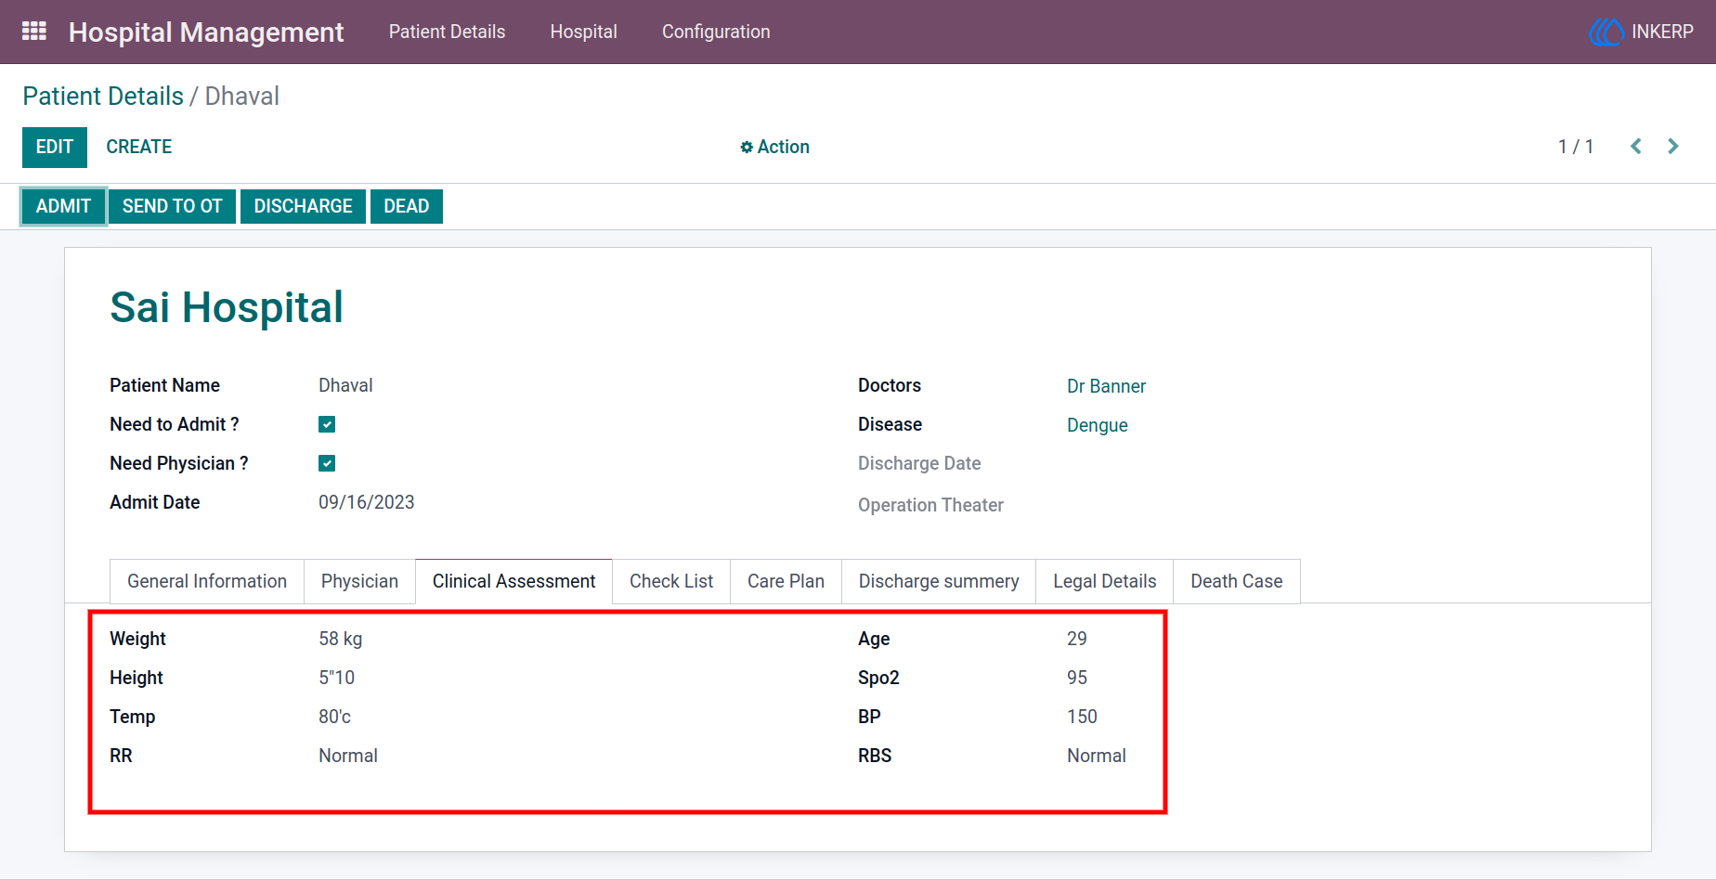This screenshot has height=880, width=1716.
Task: Open the Death Case tab
Action: (1237, 581)
